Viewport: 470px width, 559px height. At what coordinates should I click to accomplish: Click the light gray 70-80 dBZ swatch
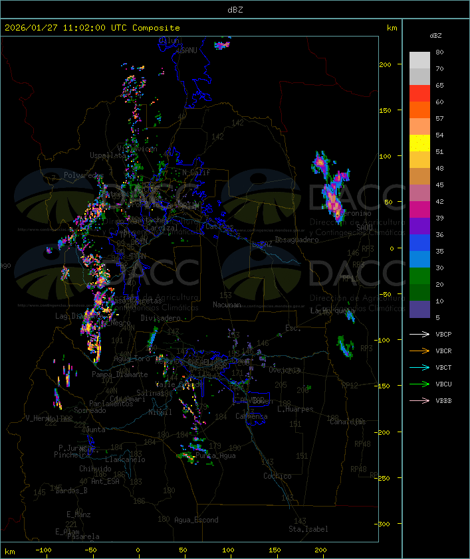coord(419,60)
